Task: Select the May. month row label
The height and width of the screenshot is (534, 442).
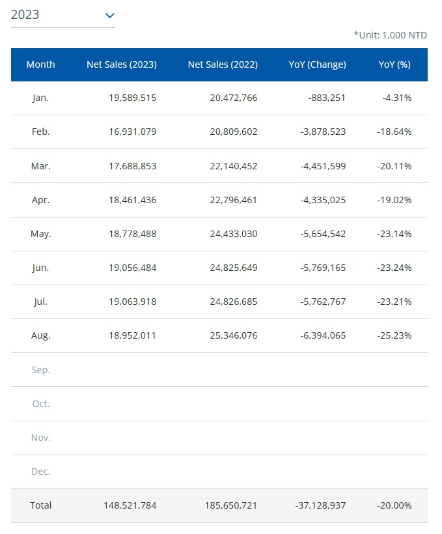Action: tap(41, 234)
